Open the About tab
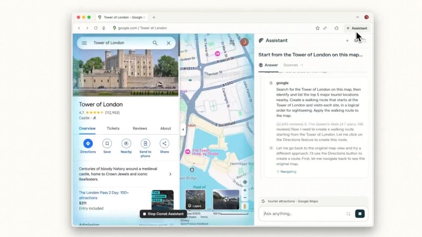The height and width of the screenshot is (237, 422). click(166, 129)
